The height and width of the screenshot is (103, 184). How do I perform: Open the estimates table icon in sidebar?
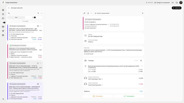point(3,27)
